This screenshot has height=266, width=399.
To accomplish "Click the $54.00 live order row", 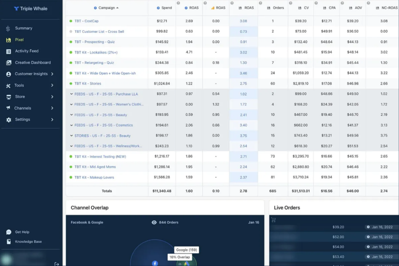I will 334,247.
